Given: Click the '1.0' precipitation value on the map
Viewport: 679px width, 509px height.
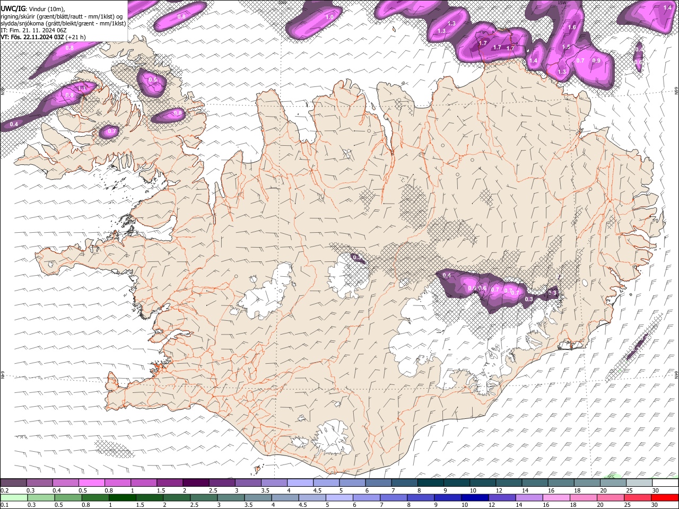Looking at the screenshot, I should pos(329,17).
